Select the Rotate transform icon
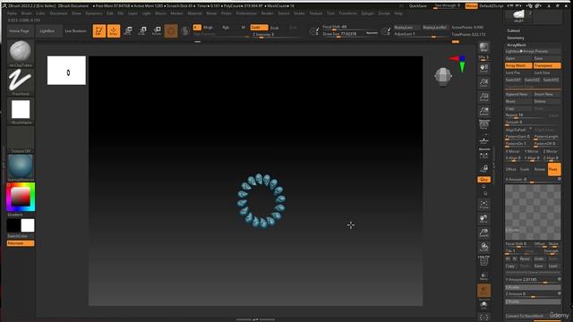This screenshot has height=322, width=573. tap(157, 31)
